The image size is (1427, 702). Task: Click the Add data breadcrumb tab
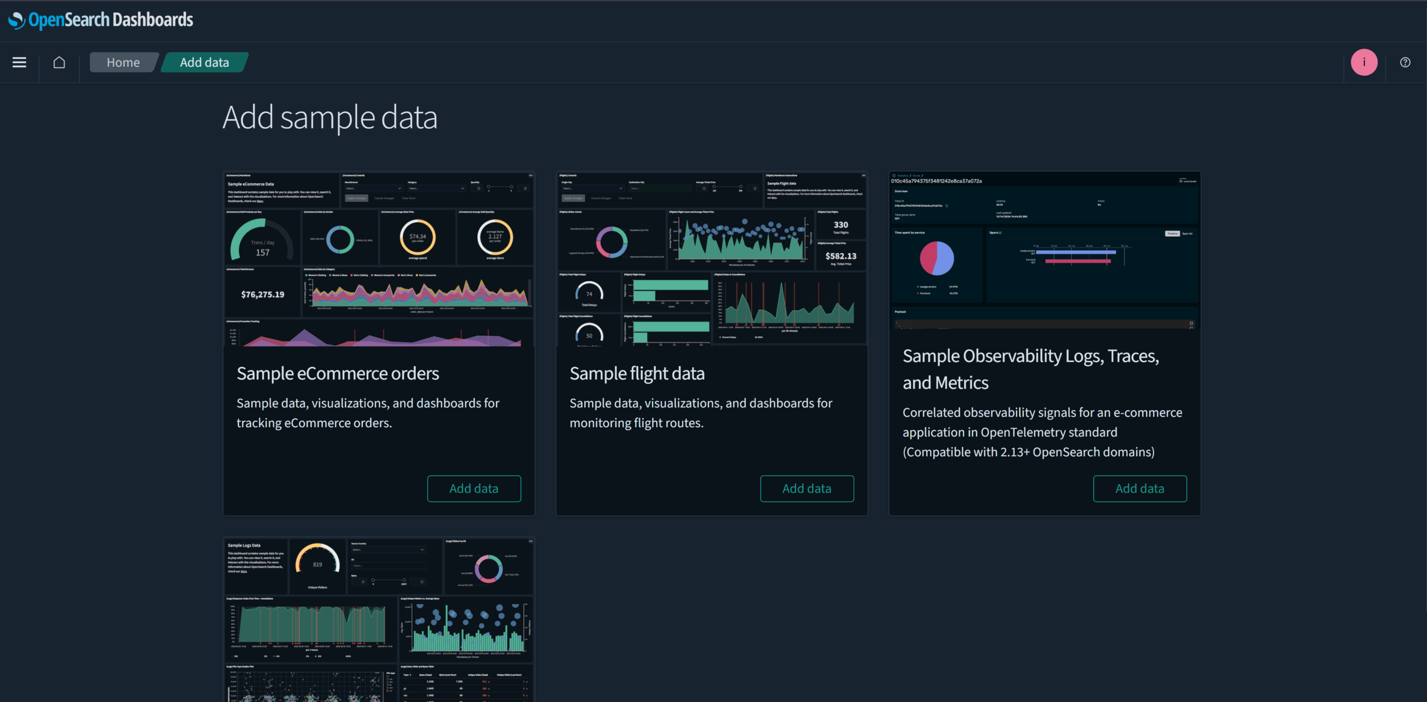click(204, 62)
